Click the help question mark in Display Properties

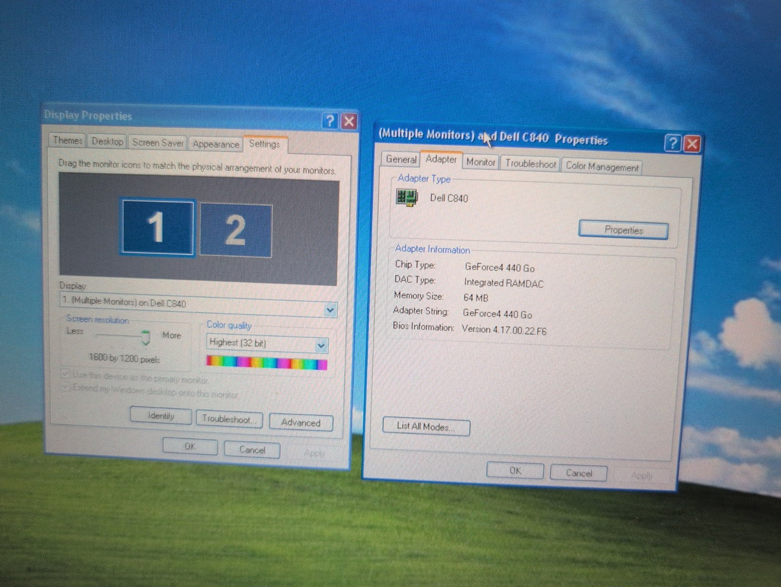330,121
